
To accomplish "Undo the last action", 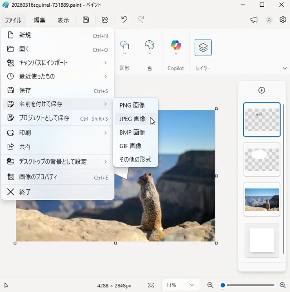I will (x=124, y=19).
